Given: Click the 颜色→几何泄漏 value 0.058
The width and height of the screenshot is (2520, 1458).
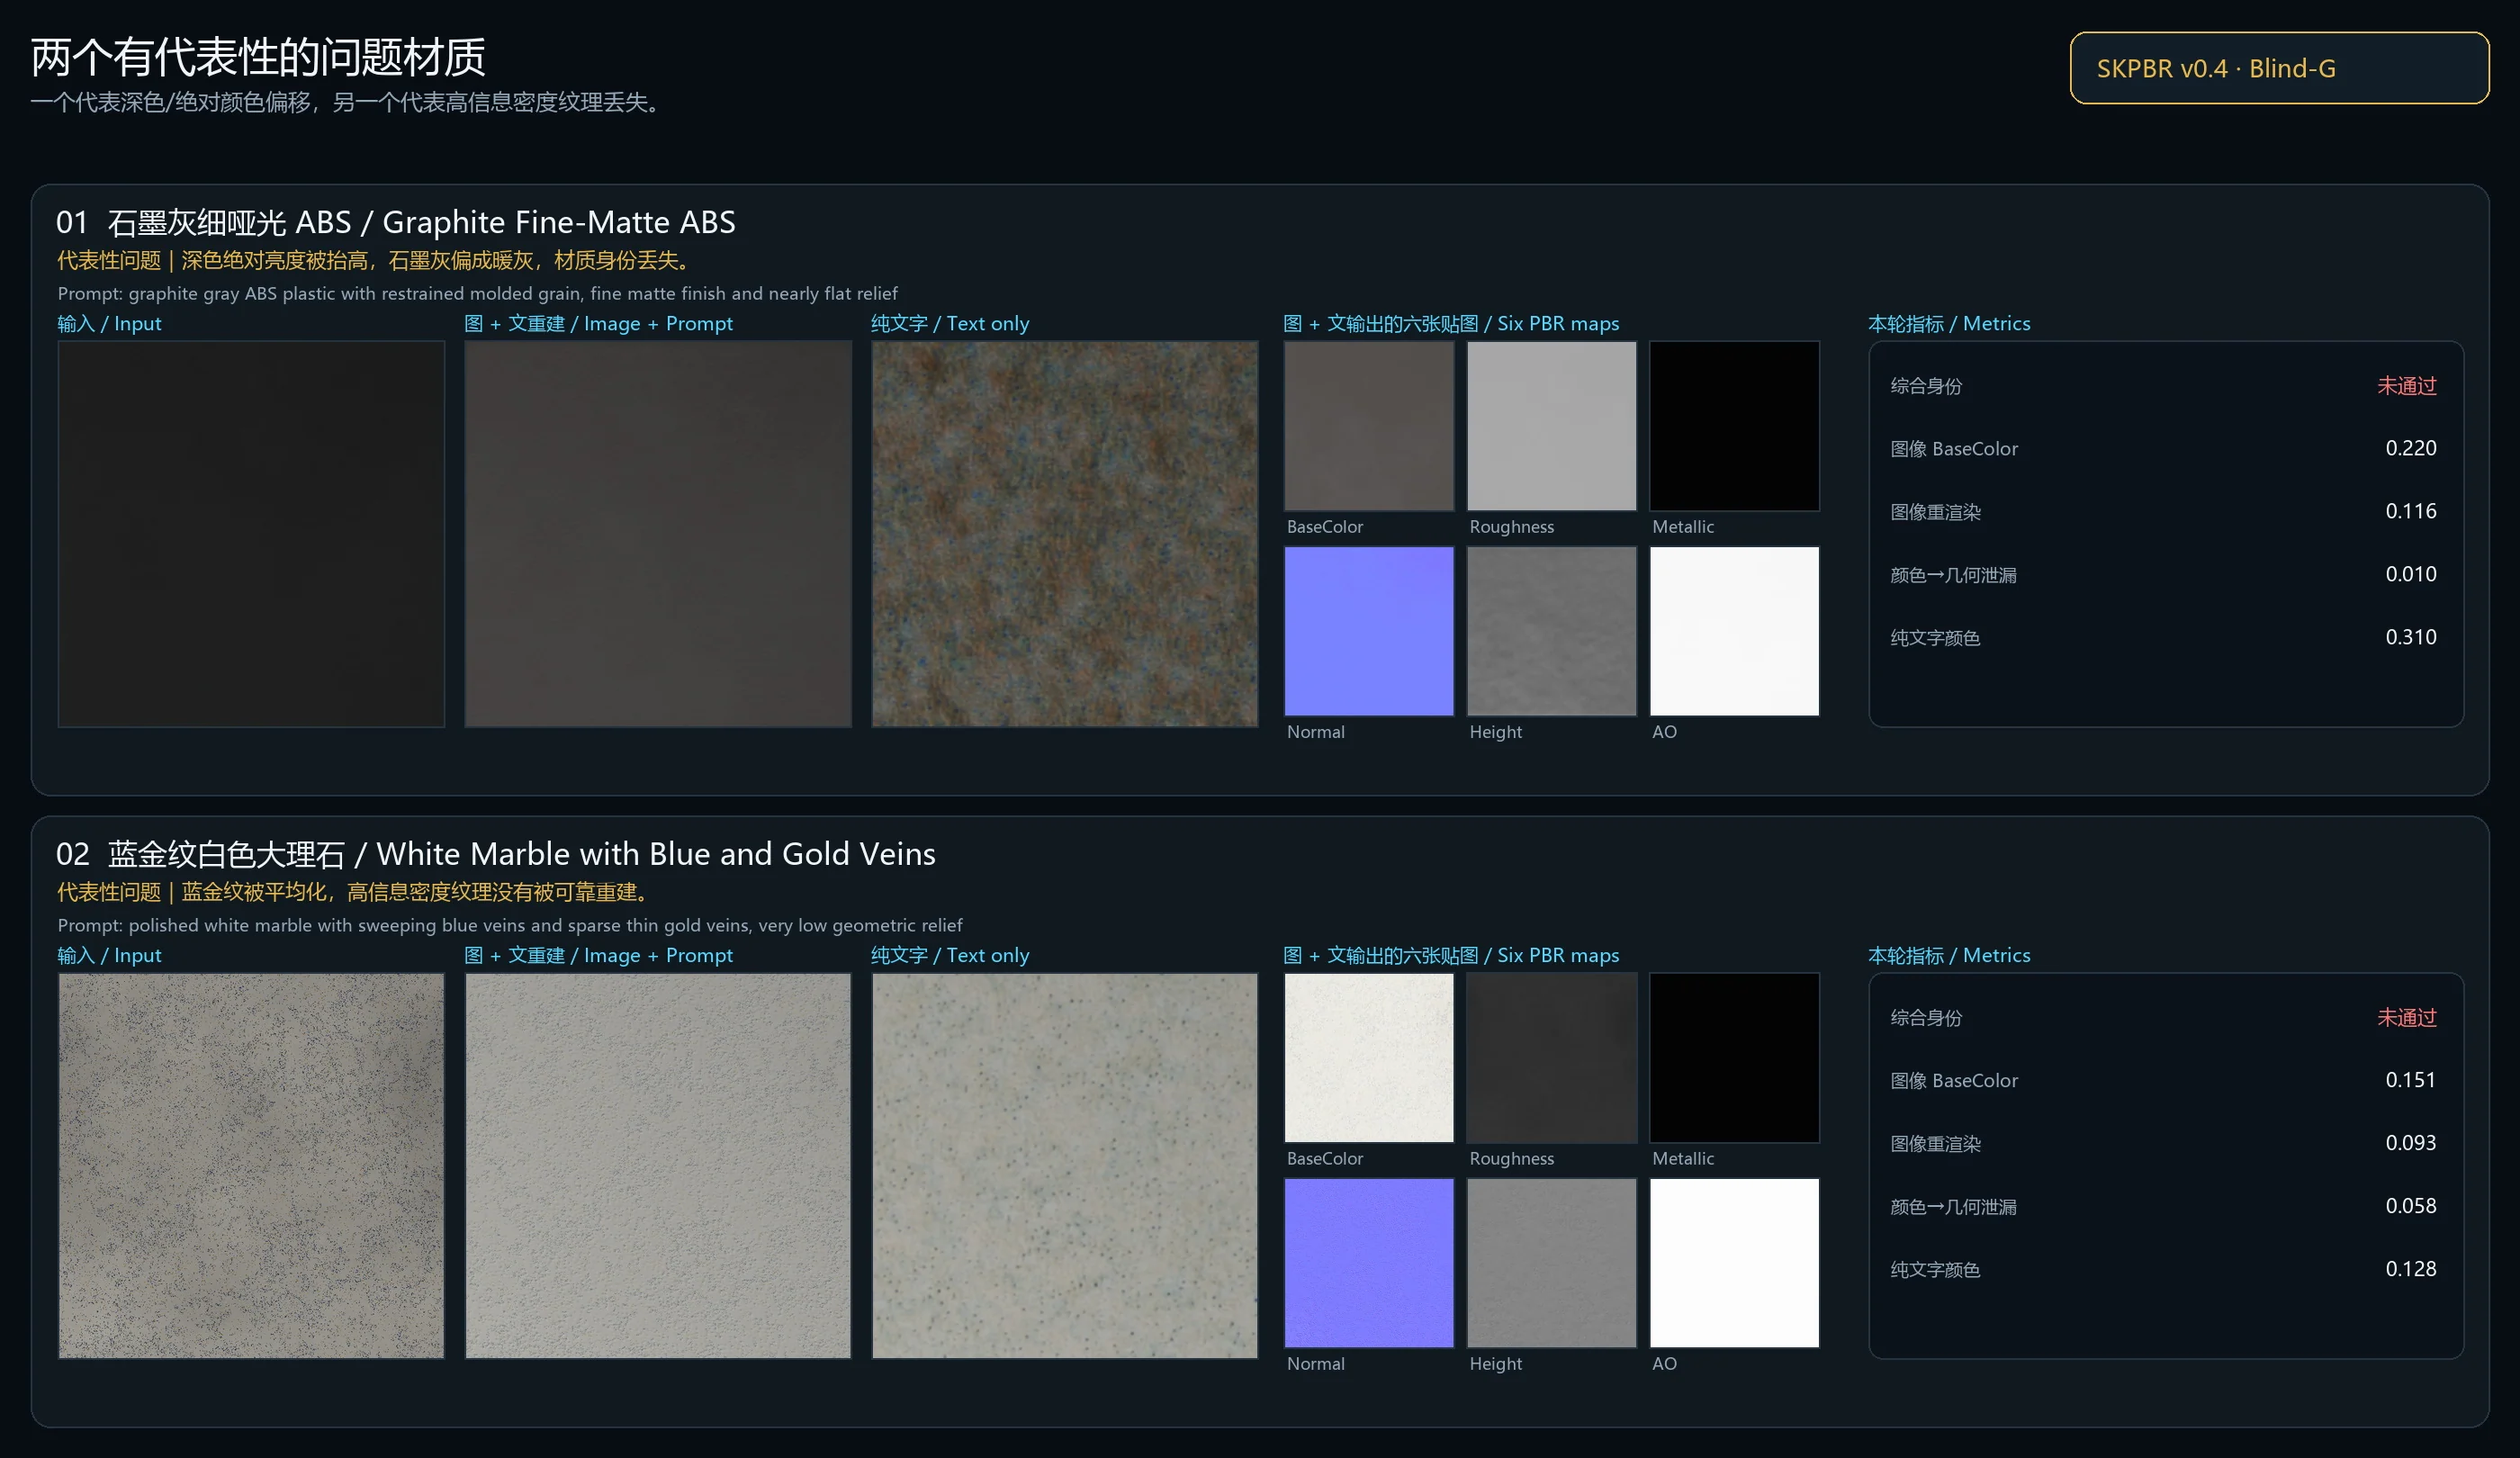Looking at the screenshot, I should tap(2411, 1206).
